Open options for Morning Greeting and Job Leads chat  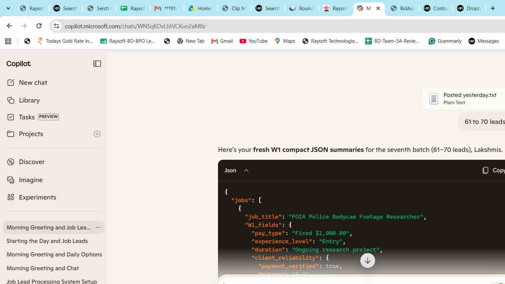[x=98, y=227]
